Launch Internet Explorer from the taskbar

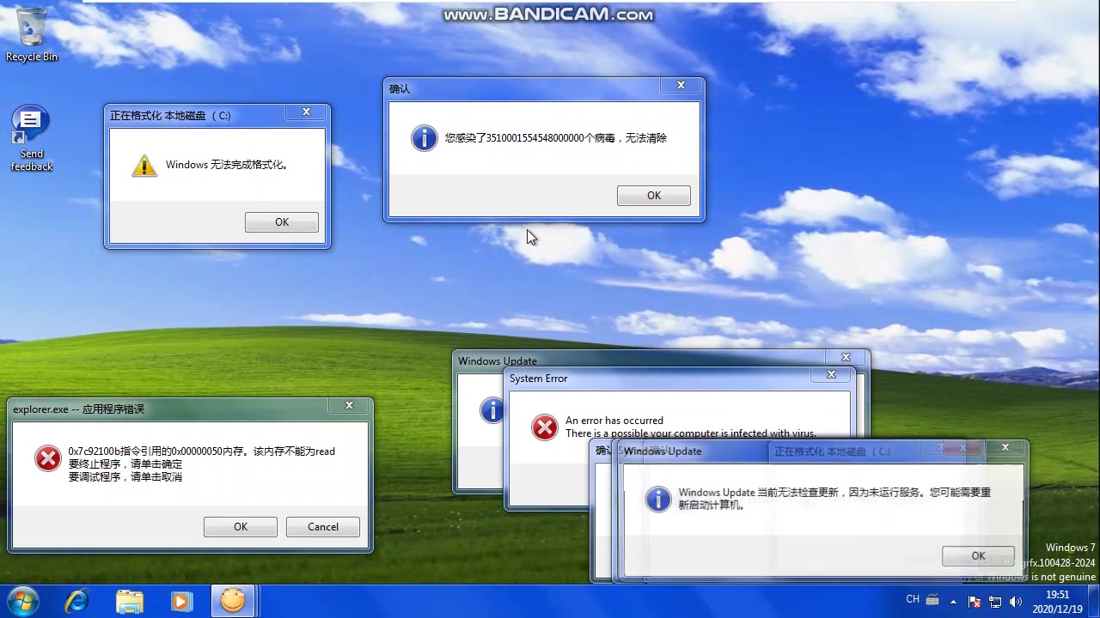pos(77,601)
